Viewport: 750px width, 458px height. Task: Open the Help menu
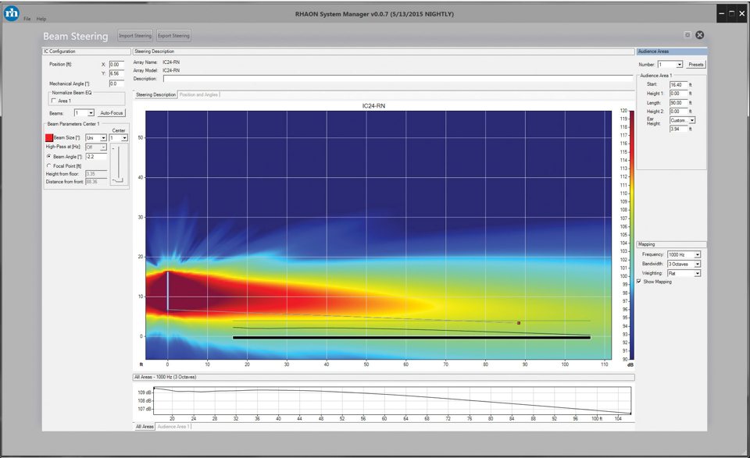pyautogui.click(x=41, y=19)
